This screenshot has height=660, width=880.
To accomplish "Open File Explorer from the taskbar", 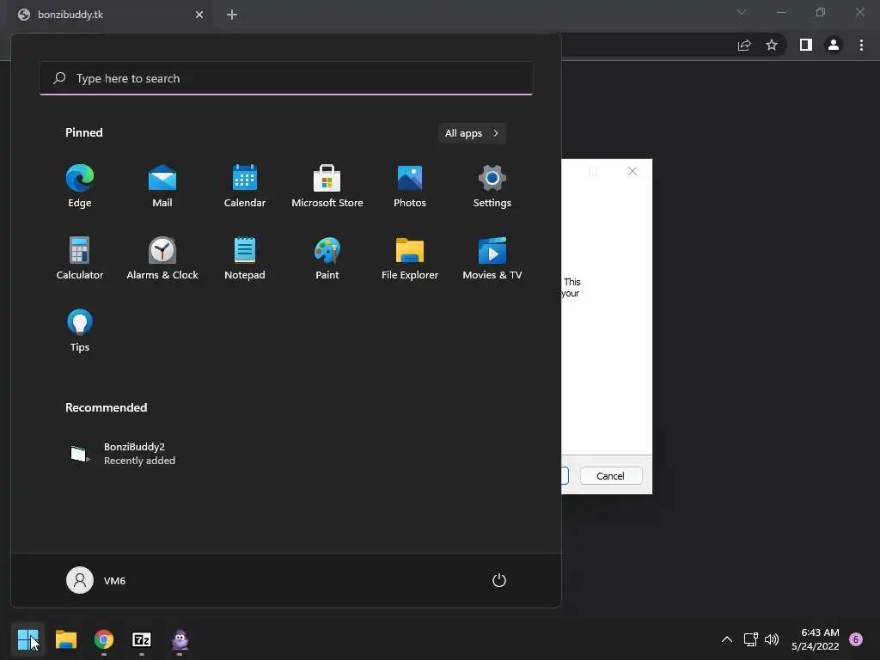I will tap(65, 639).
